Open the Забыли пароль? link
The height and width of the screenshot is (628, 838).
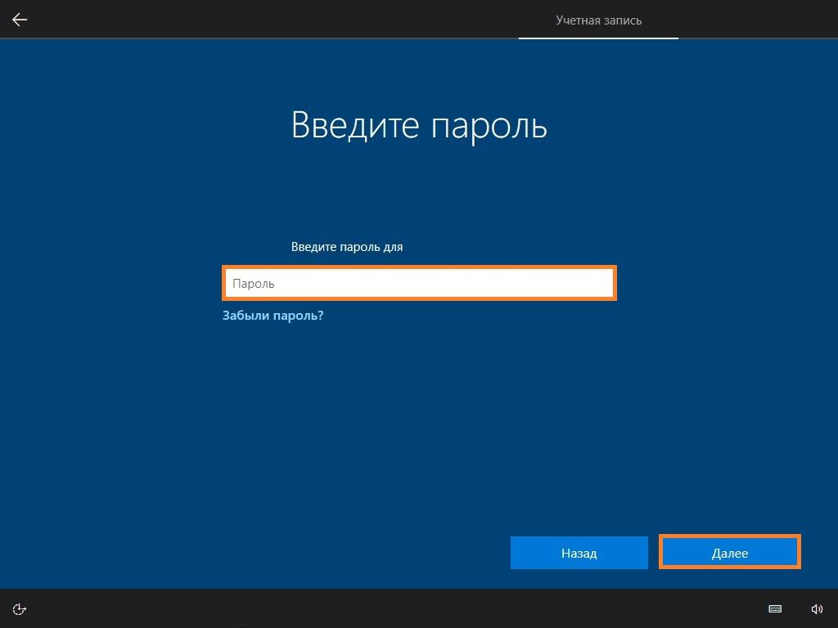click(273, 315)
